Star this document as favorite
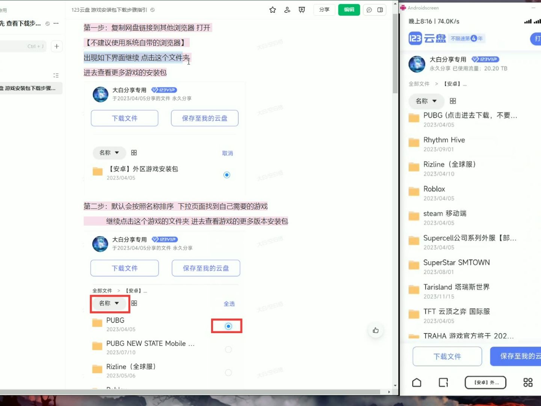This screenshot has width=541, height=406. click(272, 10)
